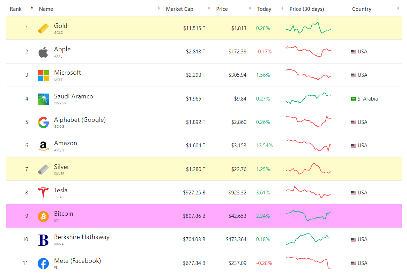Screen dimensions: 407x274
Task: Open the Tesla company link
Action: coord(61,190)
